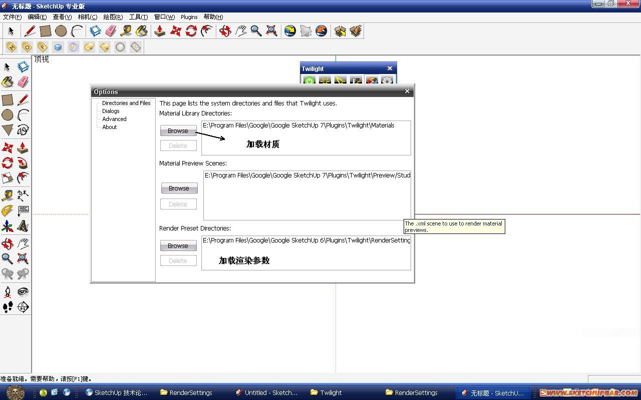Pick the Offset tool in top toolbar

tap(207, 31)
